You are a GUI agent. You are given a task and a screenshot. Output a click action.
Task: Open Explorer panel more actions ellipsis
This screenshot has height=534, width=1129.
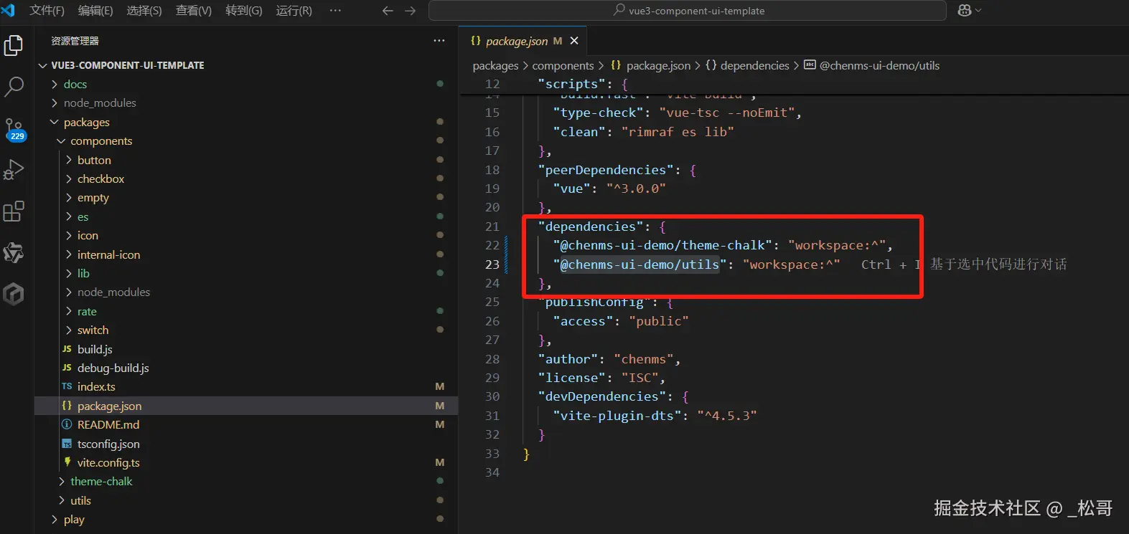coord(439,41)
